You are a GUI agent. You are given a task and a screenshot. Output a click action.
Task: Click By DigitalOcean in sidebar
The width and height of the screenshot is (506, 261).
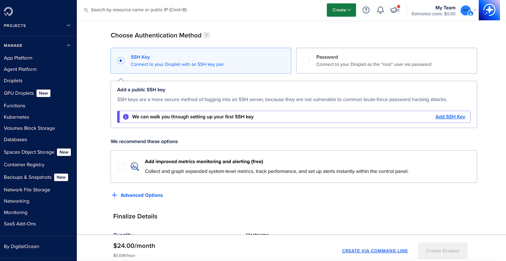(22, 246)
